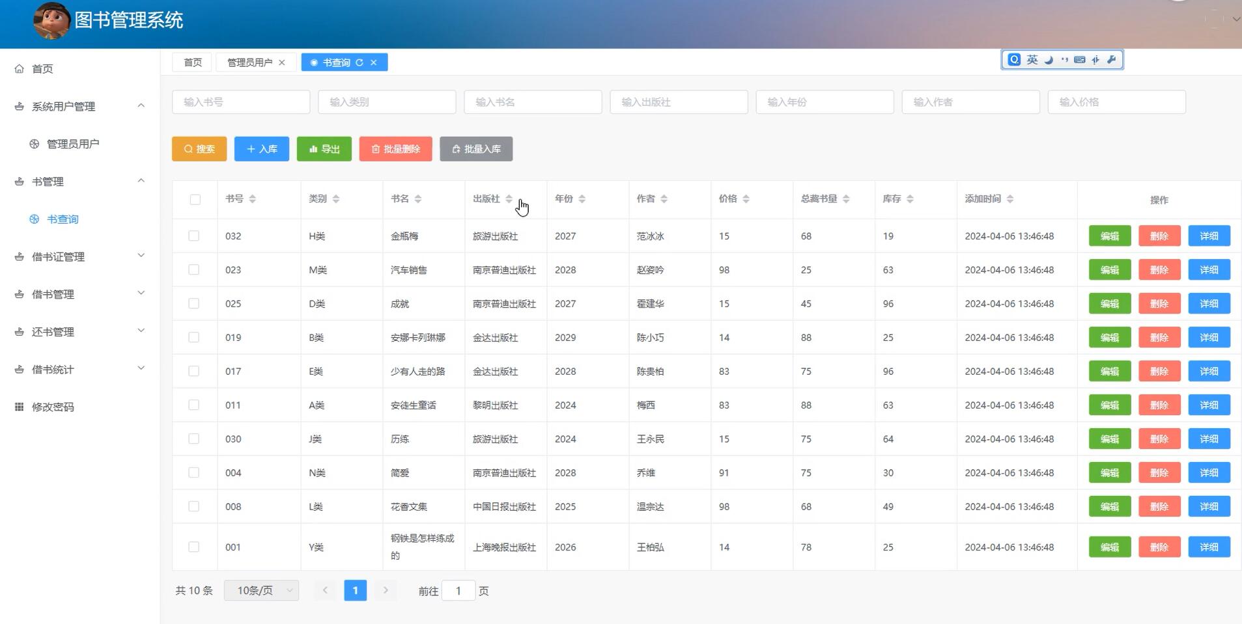Click 编辑 for book 032 金瓶梅

(1110, 236)
